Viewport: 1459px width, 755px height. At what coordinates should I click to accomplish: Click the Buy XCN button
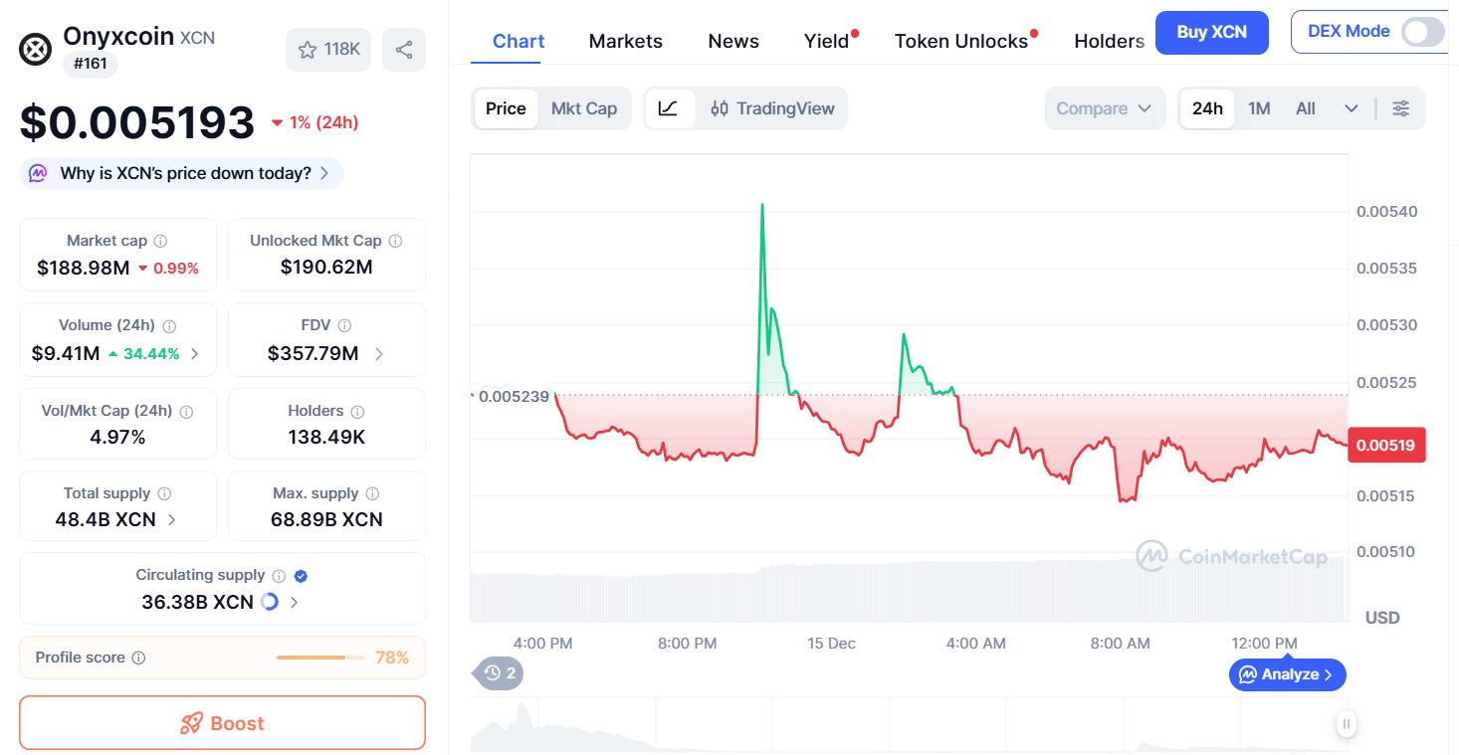tap(1211, 32)
